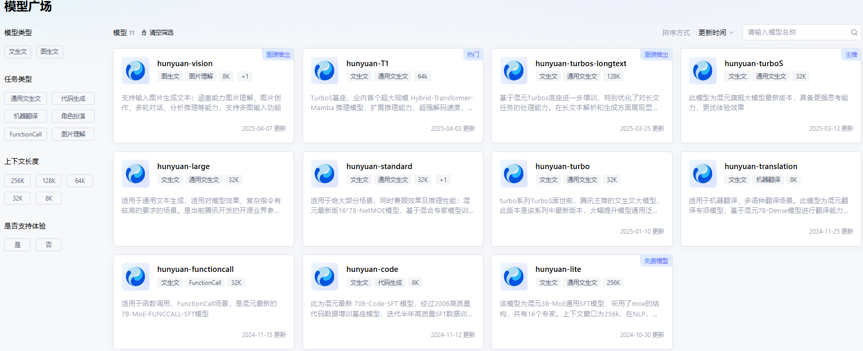Choose 否 for experience support

click(49, 245)
